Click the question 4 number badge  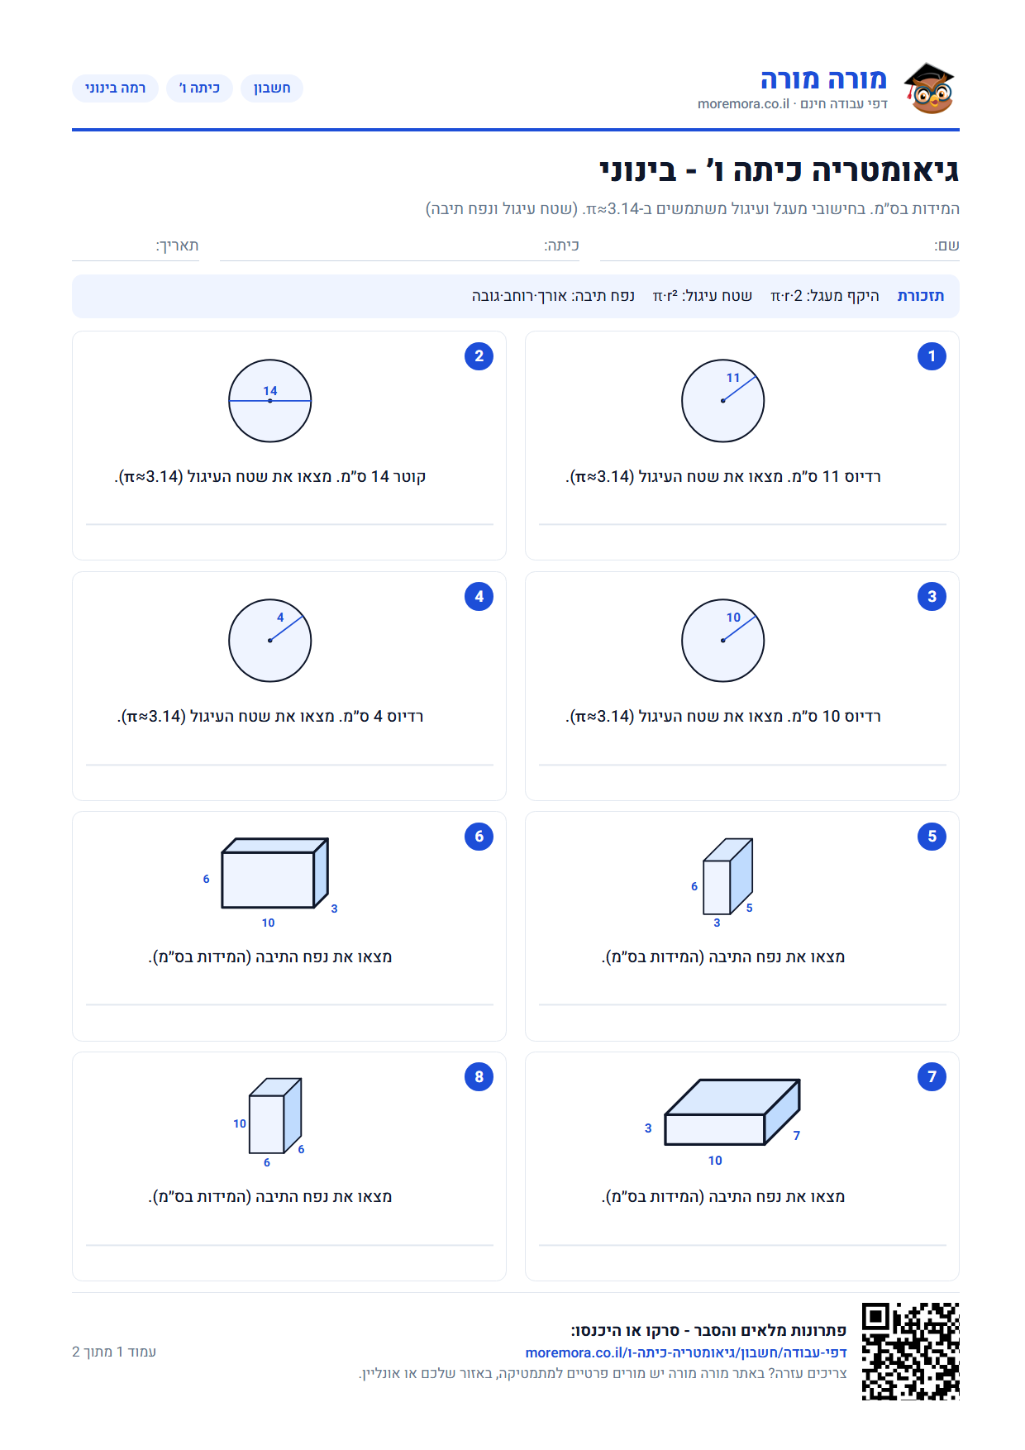[479, 597]
